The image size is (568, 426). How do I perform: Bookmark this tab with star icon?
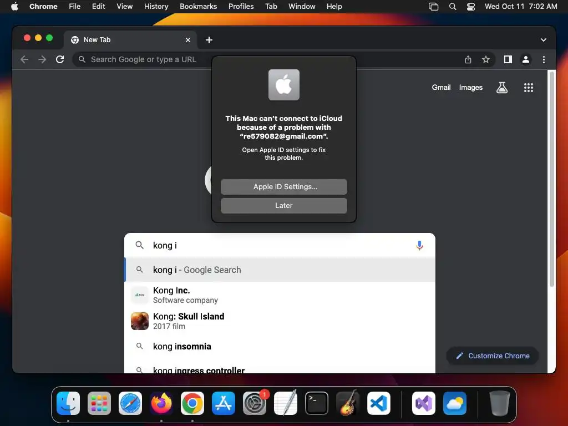click(486, 59)
